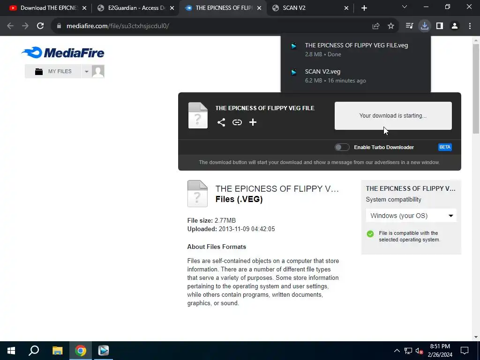Click the BETA badge
Viewport: 480px width, 360px height.
445,147
